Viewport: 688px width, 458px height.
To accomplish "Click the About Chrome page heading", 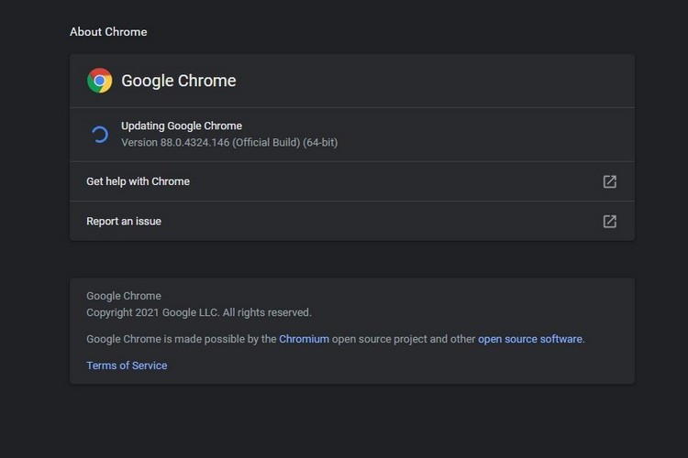I will click(x=108, y=32).
